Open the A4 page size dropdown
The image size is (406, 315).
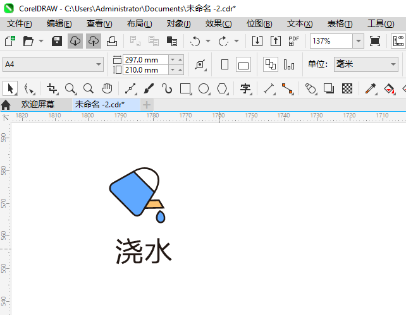click(53, 64)
